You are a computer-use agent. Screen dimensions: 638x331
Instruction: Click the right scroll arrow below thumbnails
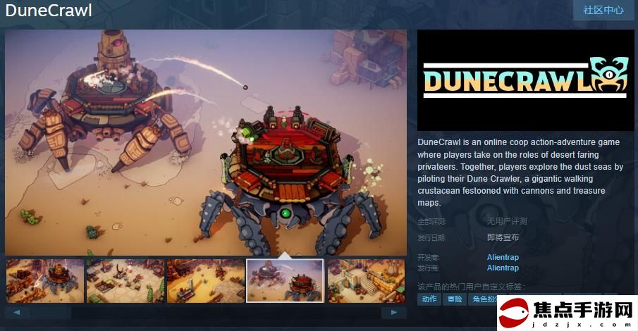(393, 312)
